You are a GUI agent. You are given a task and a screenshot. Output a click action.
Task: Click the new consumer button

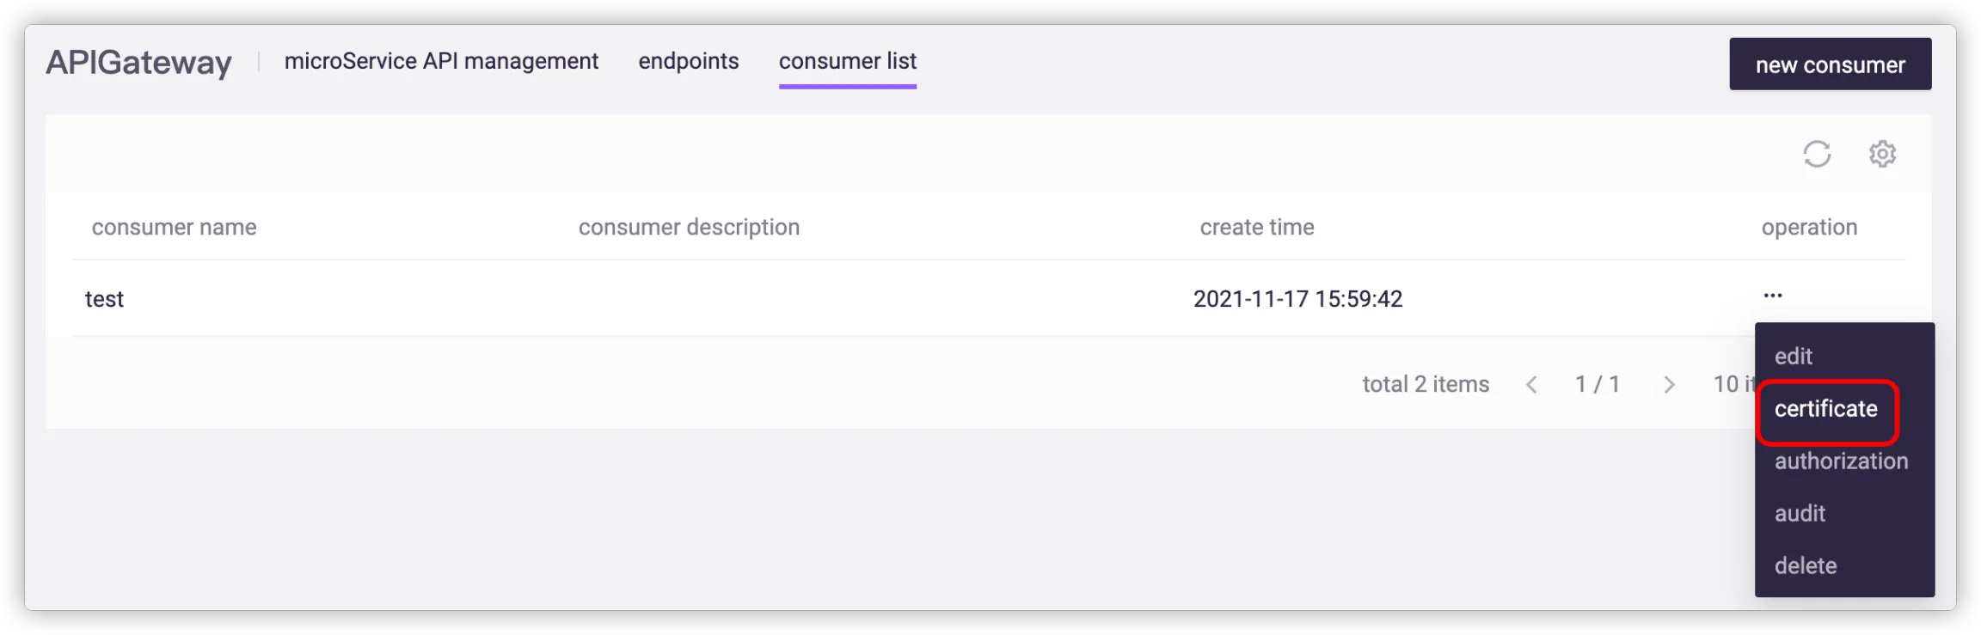(1830, 64)
